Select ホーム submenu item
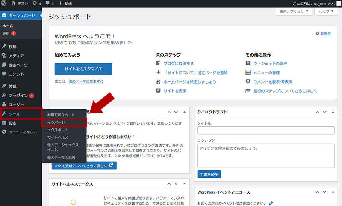342x206 pixels. point(8,26)
